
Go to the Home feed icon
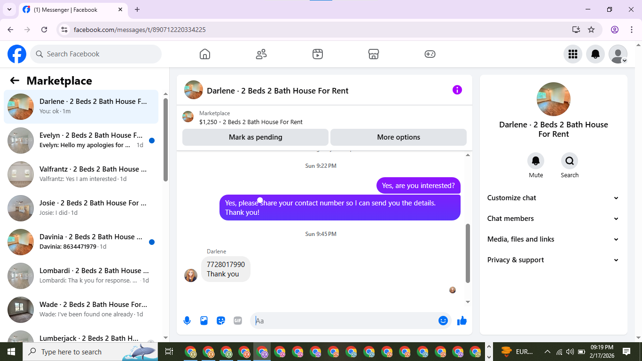tap(205, 54)
